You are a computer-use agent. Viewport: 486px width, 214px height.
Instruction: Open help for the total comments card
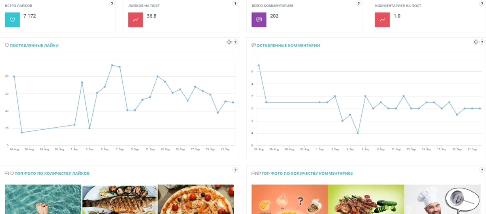click(358, 3)
